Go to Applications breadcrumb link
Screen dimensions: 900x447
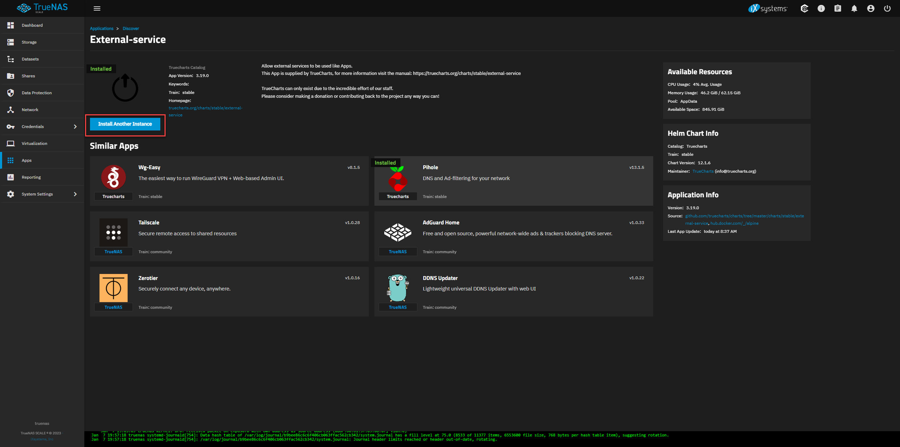102,28
